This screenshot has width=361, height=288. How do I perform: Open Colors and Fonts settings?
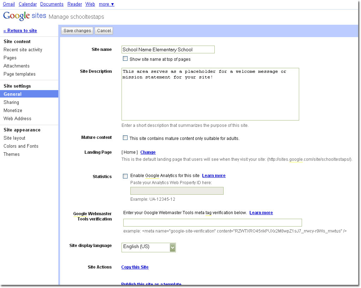pos(21,146)
